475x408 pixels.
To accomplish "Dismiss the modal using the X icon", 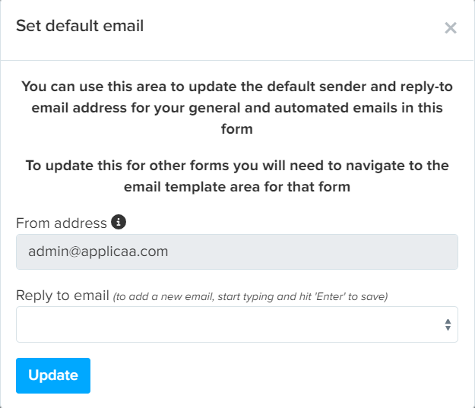I will 451,28.
